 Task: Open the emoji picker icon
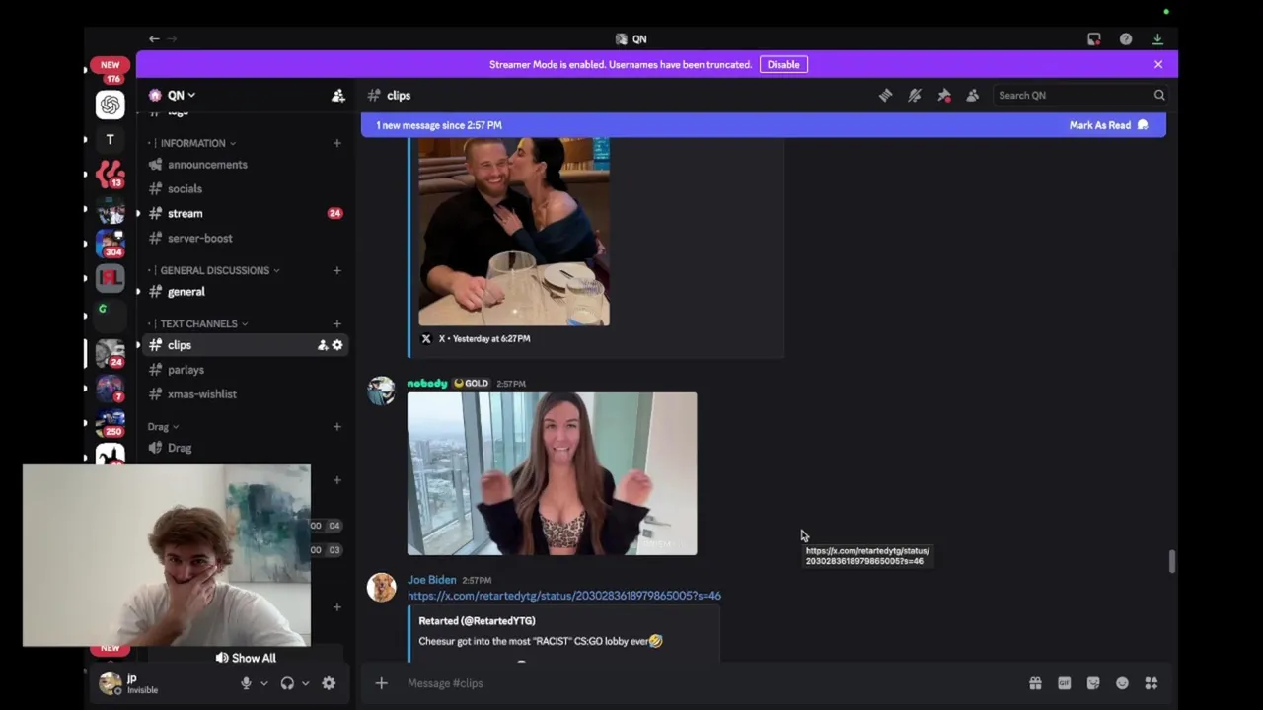[1122, 683]
